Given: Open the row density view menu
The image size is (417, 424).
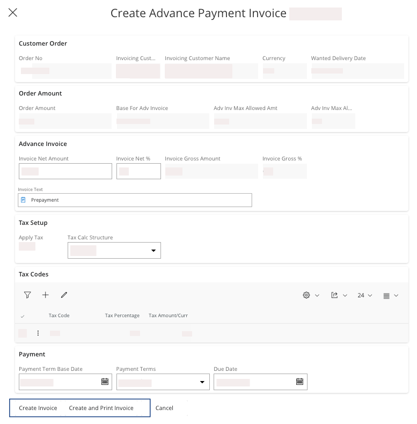Looking at the screenshot, I should pyautogui.click(x=390, y=295).
